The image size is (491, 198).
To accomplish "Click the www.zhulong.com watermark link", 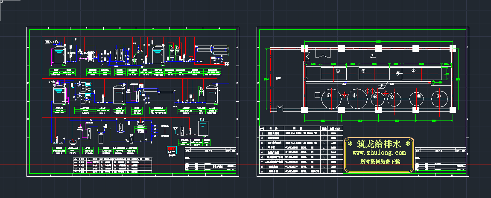I will [x=379, y=153].
